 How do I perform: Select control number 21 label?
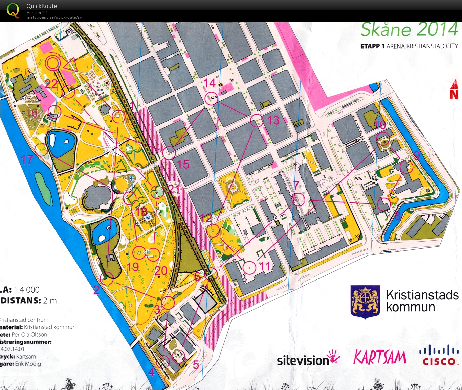(x=174, y=189)
